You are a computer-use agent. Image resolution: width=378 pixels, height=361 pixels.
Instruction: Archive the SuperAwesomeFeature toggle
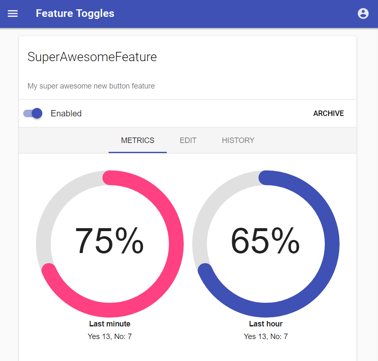pos(328,113)
